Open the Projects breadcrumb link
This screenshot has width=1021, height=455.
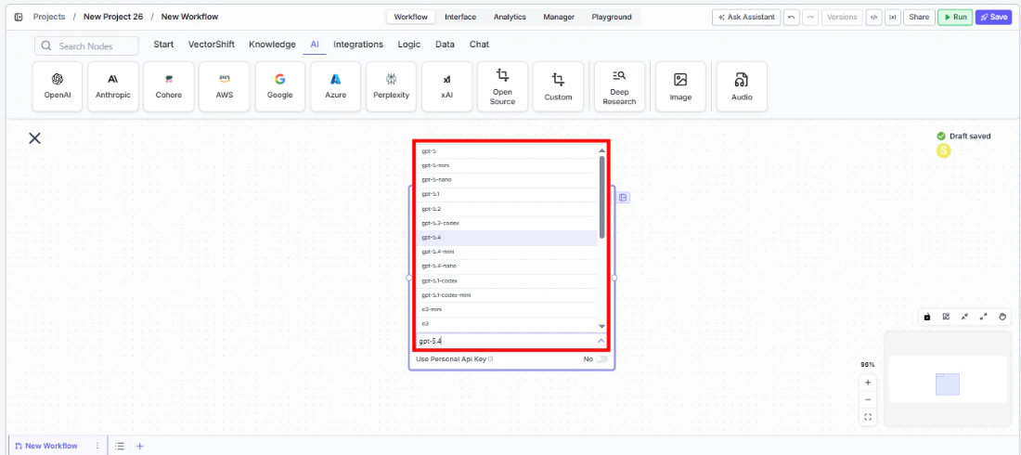tap(49, 17)
